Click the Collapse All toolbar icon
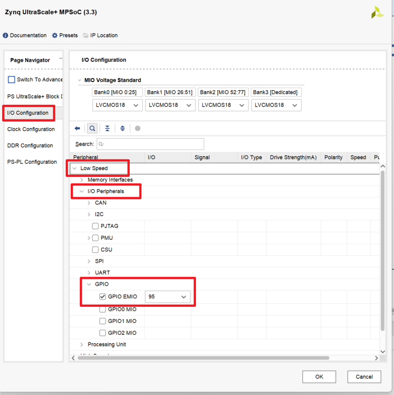The width and height of the screenshot is (394, 395). pos(107,128)
